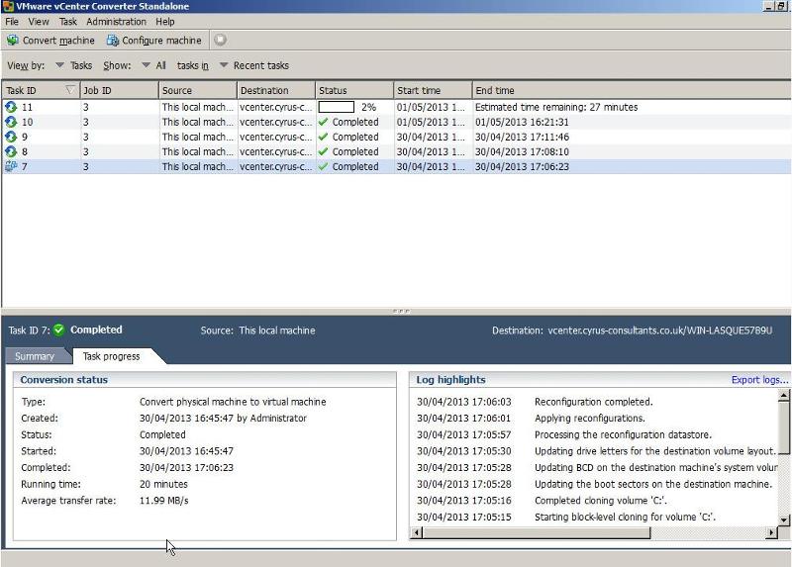
Task: Click the log scrollbar down arrow
Action: pyautogui.click(x=783, y=520)
